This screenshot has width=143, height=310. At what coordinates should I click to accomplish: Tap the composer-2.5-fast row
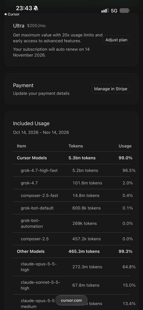coord(71,195)
